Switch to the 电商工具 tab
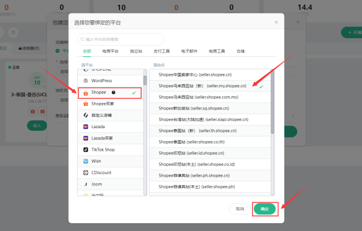The width and height of the screenshot is (362, 231). [217, 51]
